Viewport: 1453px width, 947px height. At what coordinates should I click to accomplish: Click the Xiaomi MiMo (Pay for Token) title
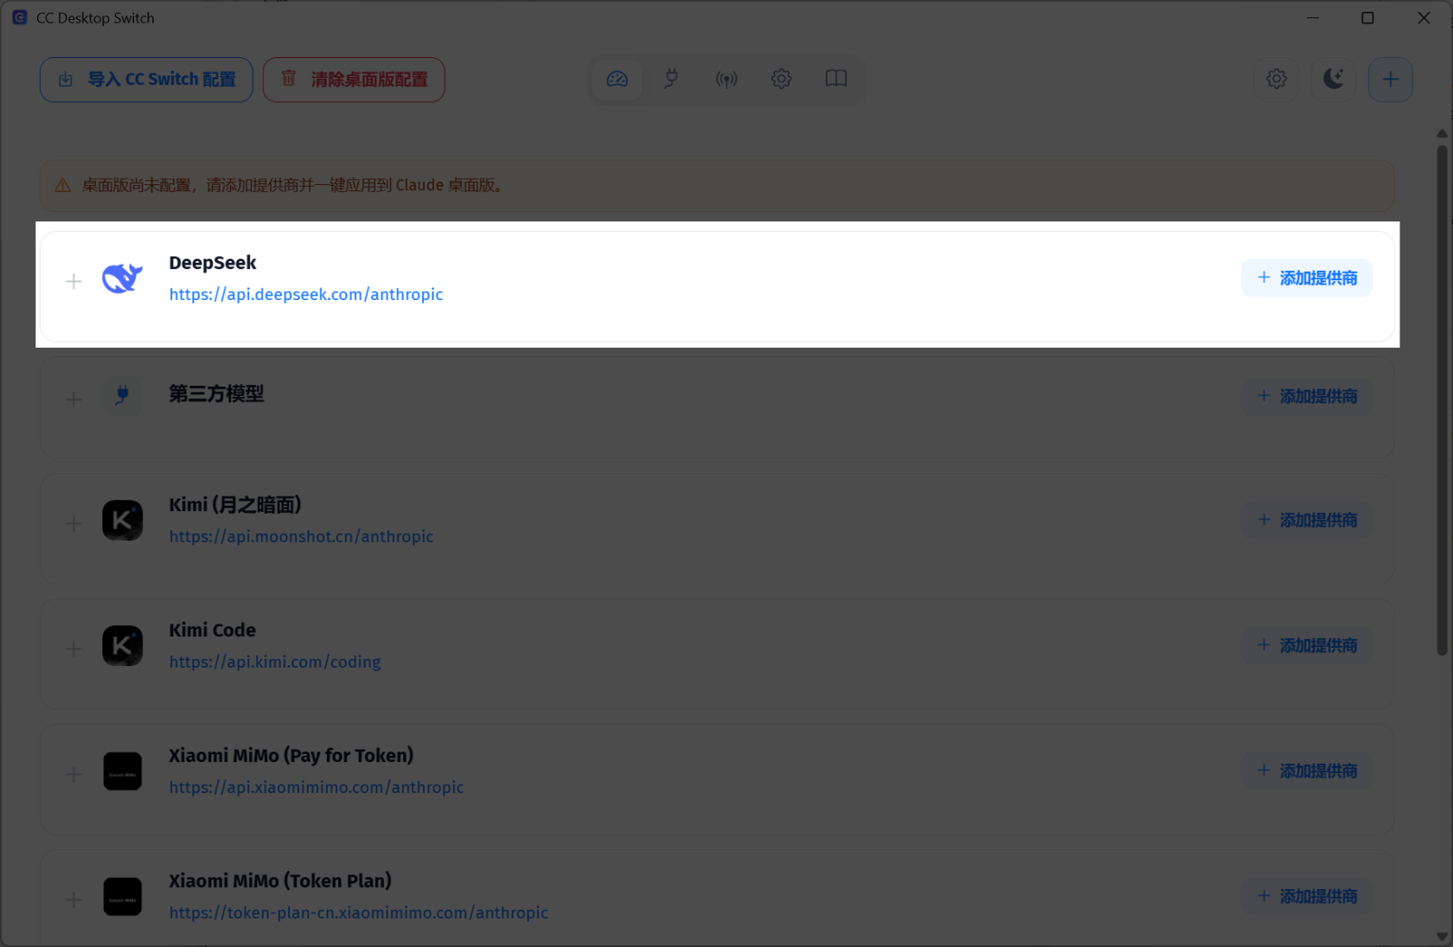pos(291,755)
